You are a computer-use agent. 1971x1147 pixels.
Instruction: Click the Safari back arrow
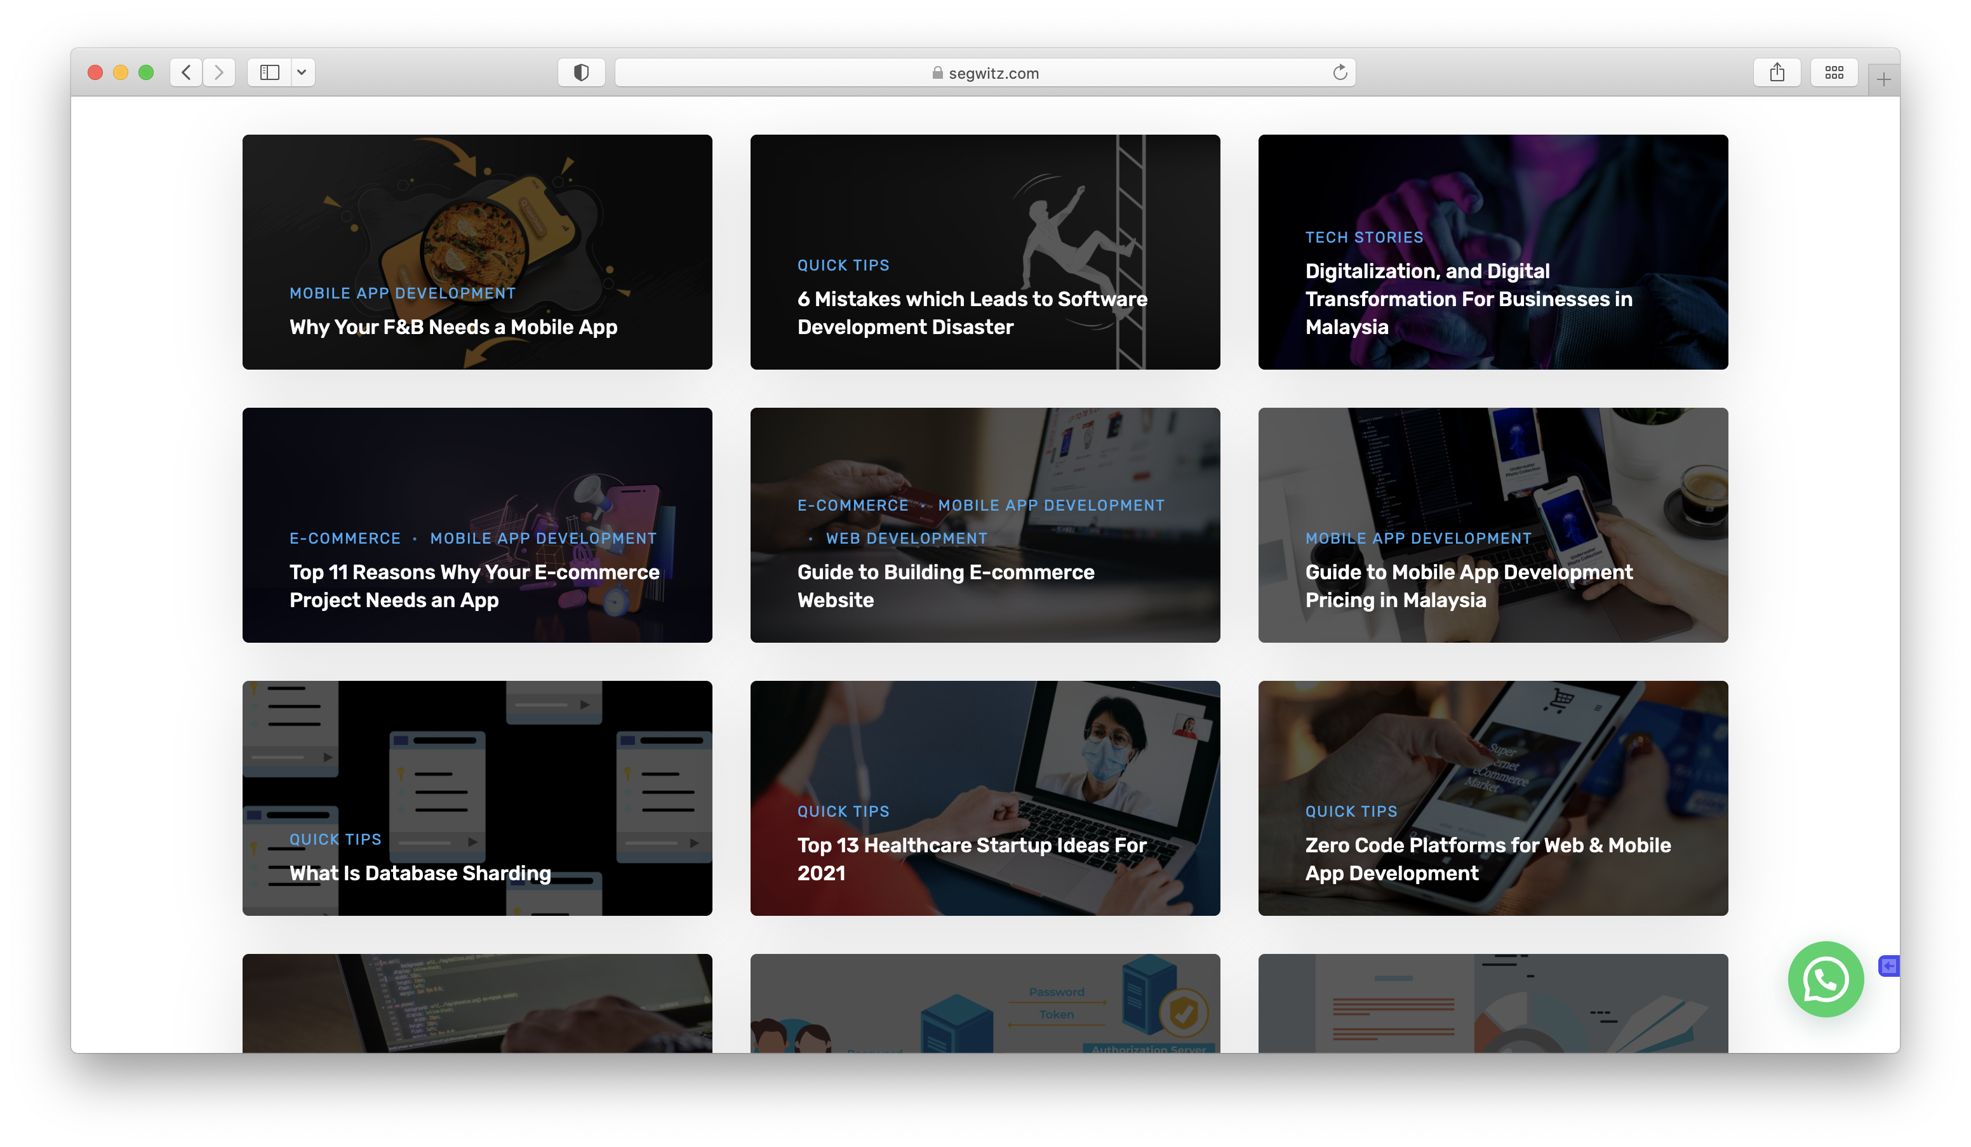(186, 73)
